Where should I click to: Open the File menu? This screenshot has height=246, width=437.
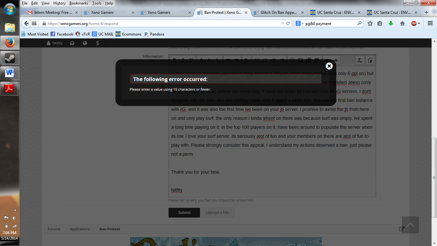[x=24, y=3]
